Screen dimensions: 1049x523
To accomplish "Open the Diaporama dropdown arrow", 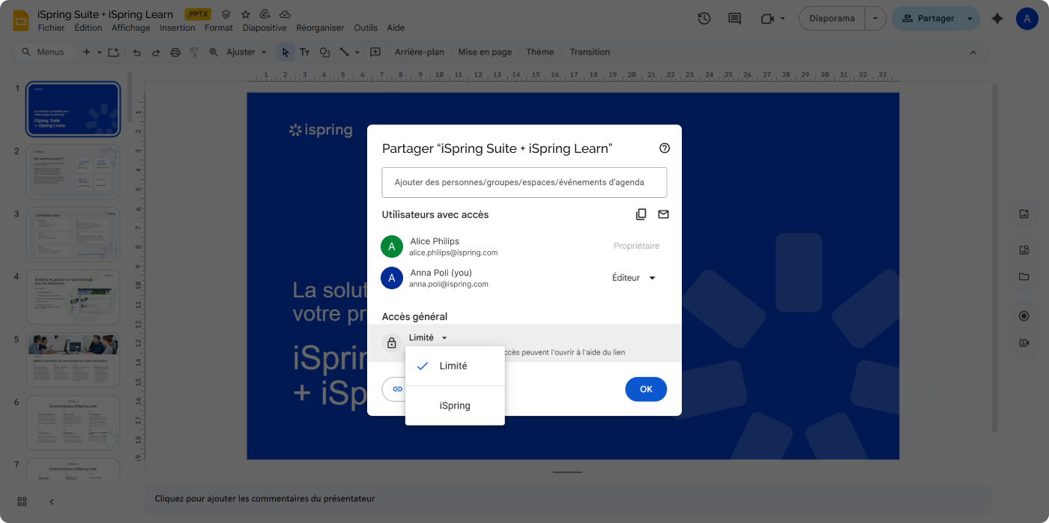I will pos(875,19).
